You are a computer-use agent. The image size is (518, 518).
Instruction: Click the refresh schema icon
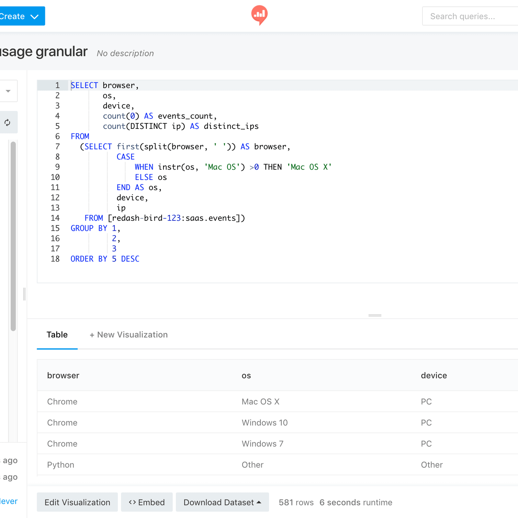[x=7, y=122]
